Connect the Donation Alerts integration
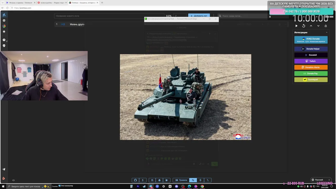 point(311,67)
